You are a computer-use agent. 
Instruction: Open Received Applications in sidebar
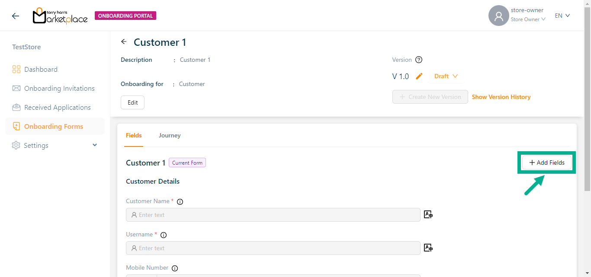[x=57, y=108]
